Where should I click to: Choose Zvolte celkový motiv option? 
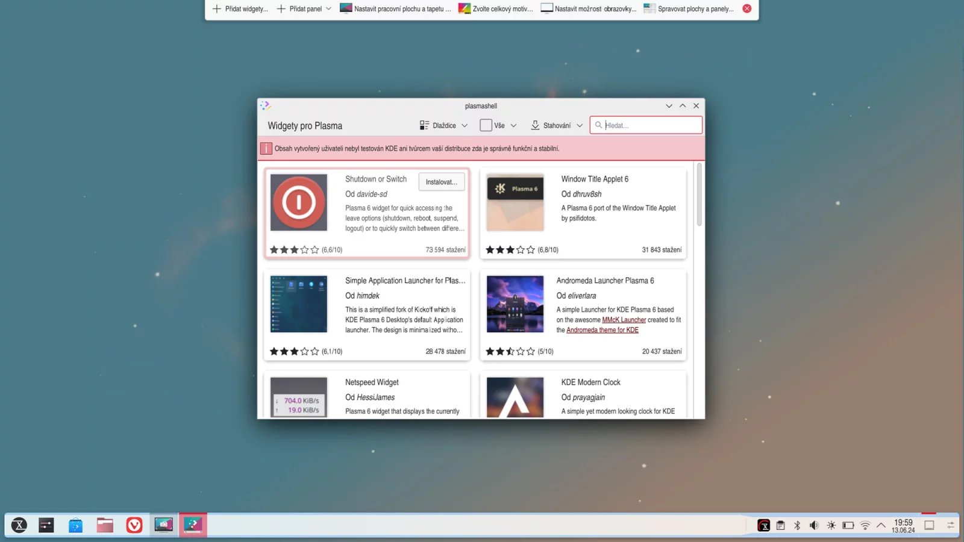(495, 9)
